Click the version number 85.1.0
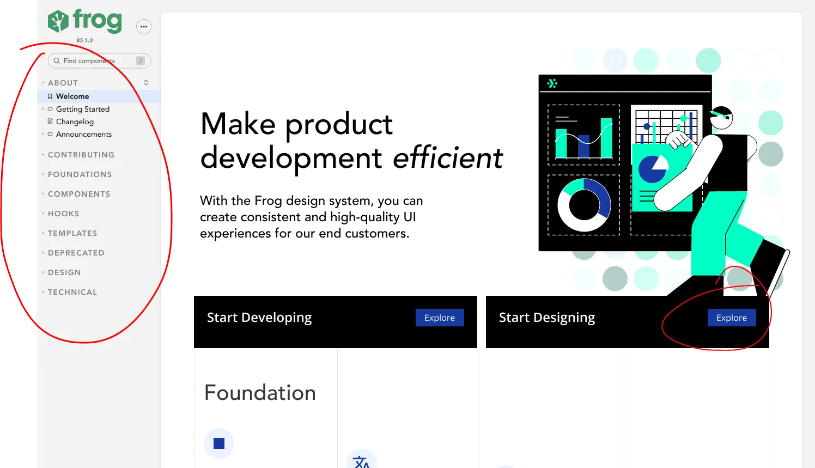The image size is (815, 468). click(84, 40)
